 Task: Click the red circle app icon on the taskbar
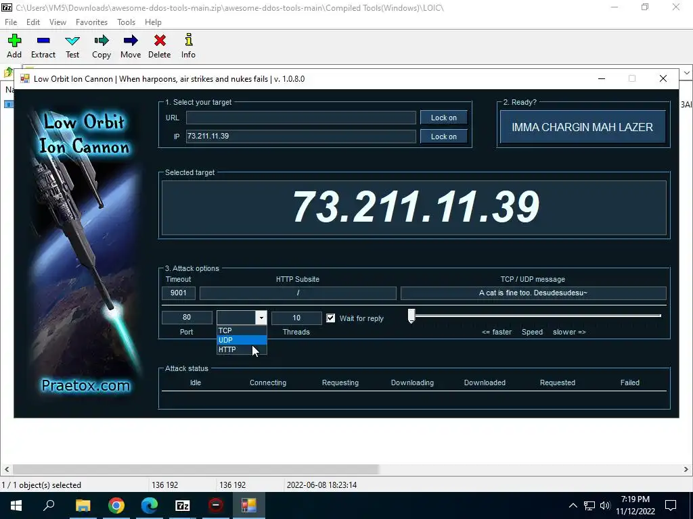click(216, 505)
